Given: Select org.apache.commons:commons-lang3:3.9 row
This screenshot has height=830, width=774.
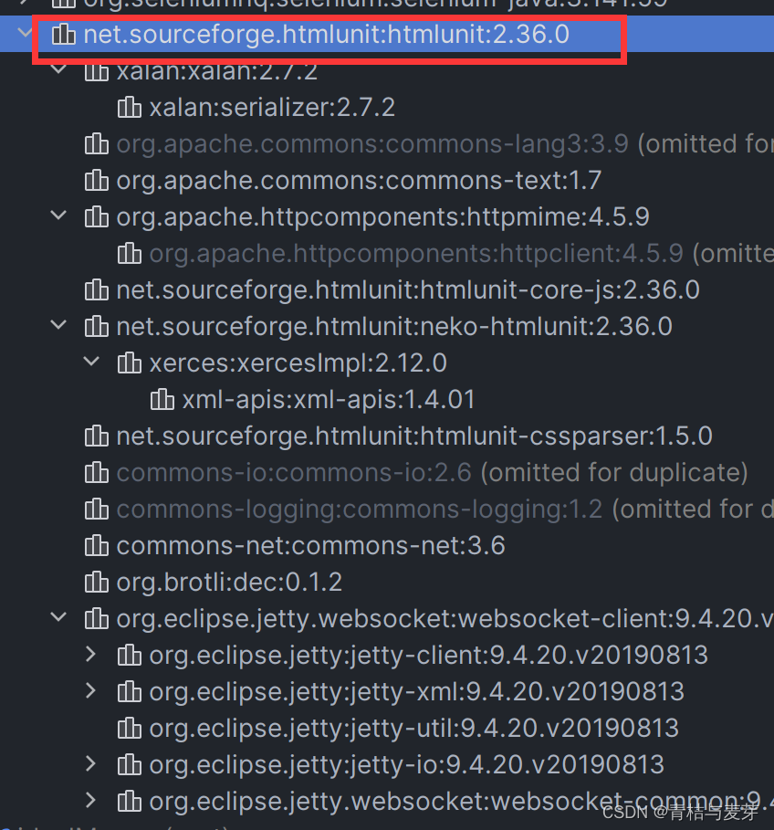Looking at the screenshot, I should pyautogui.click(x=387, y=144).
